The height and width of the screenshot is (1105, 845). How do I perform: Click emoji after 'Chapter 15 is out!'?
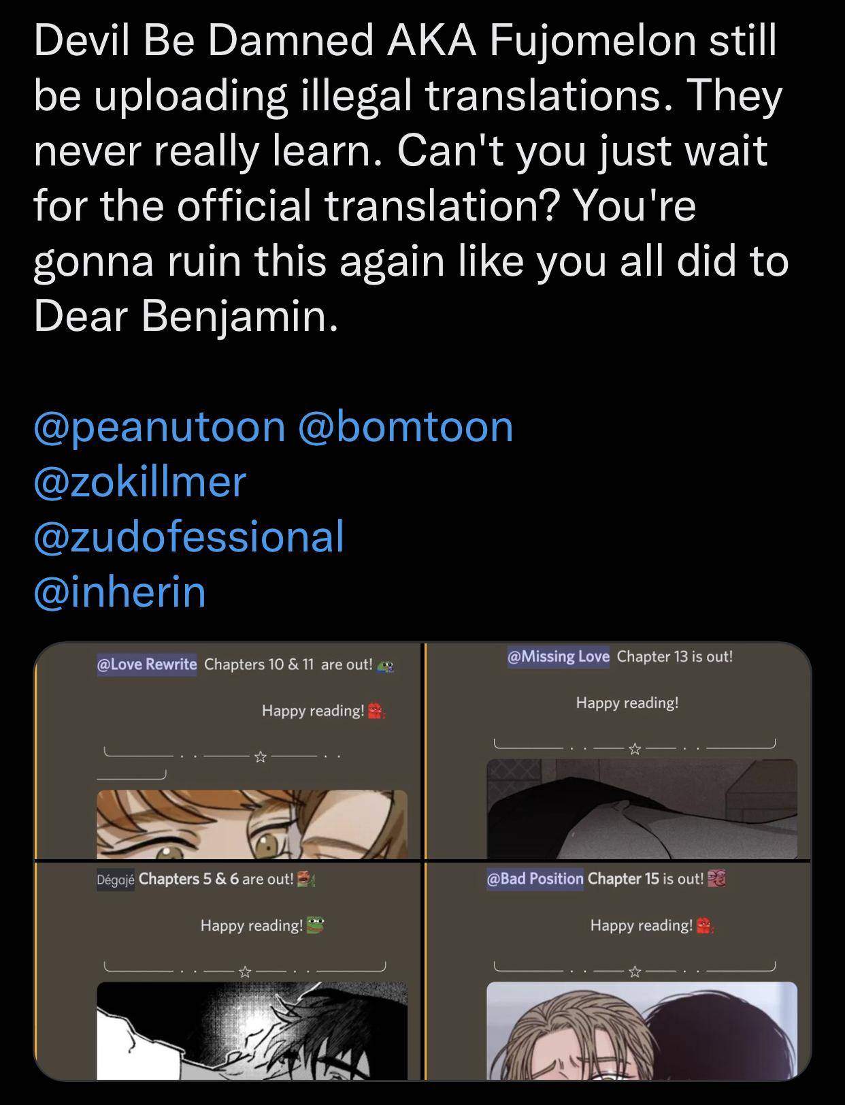pos(716,878)
